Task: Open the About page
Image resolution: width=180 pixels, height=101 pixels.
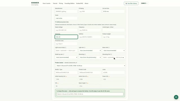Action: click(86, 3)
